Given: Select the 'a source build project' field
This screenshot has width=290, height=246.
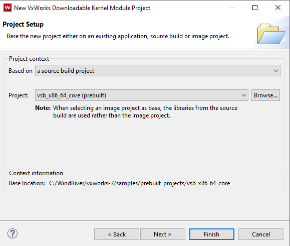Looking at the screenshot, I should coord(158,71).
